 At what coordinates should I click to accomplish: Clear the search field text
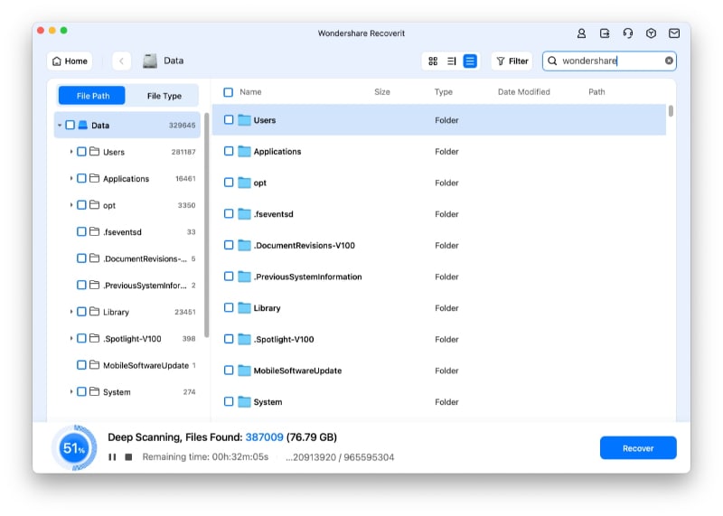click(669, 61)
